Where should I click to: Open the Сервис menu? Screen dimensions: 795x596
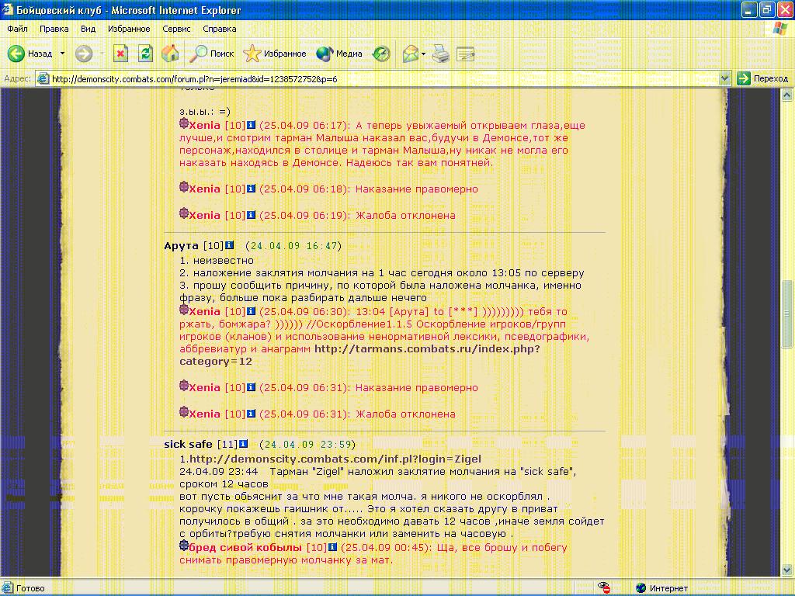pyautogui.click(x=176, y=29)
